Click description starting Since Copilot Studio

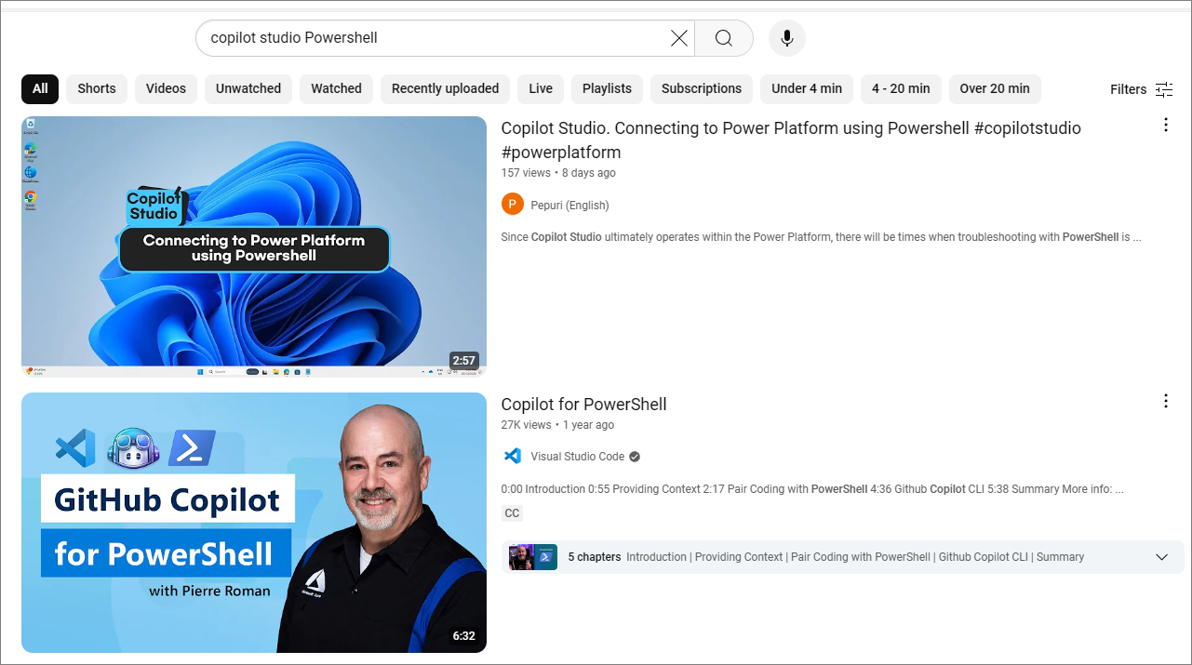click(x=821, y=237)
